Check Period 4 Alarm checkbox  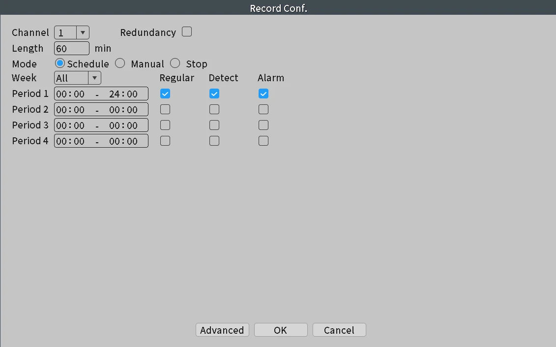tap(263, 141)
